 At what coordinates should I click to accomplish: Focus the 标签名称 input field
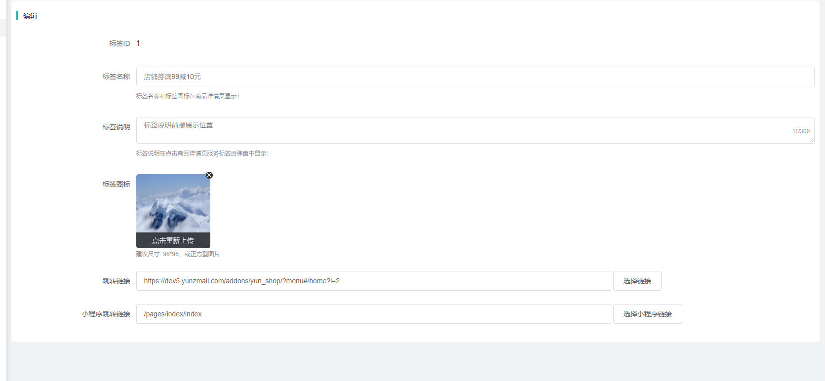474,76
